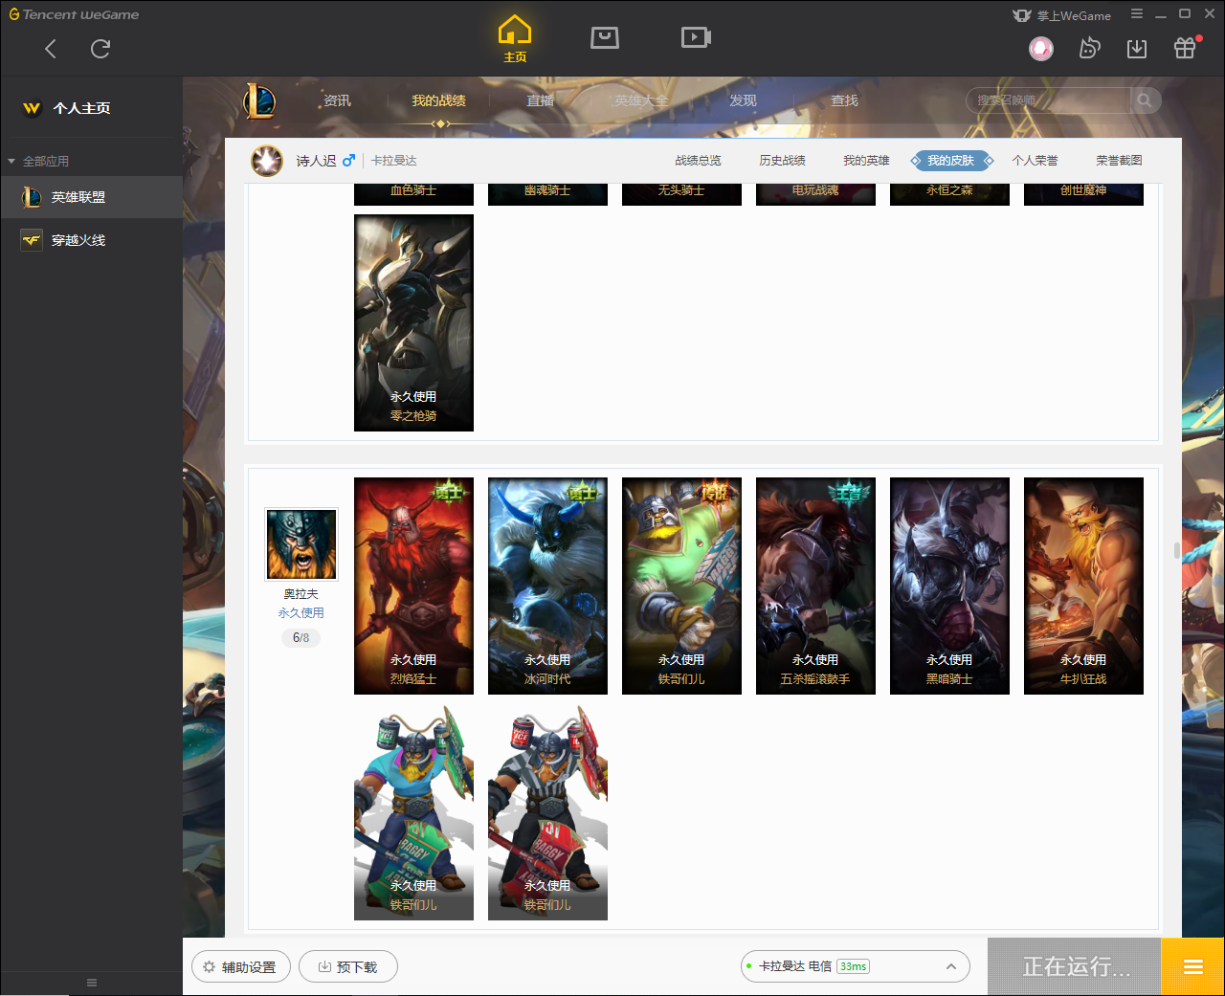Open the 黑暗骑士 skin card
Viewport: 1225px width, 996px height.
pyautogui.click(x=949, y=586)
